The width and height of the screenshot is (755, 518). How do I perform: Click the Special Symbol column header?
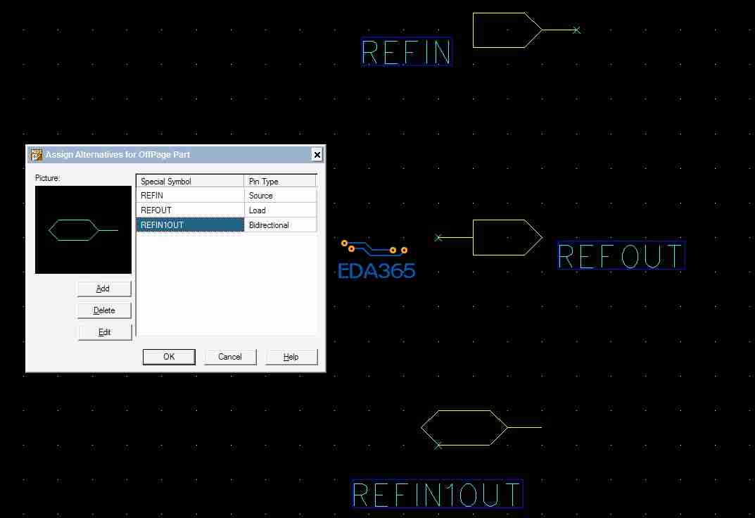coord(190,181)
